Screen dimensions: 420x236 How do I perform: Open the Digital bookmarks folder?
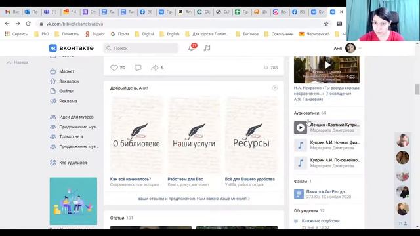coord(144,34)
